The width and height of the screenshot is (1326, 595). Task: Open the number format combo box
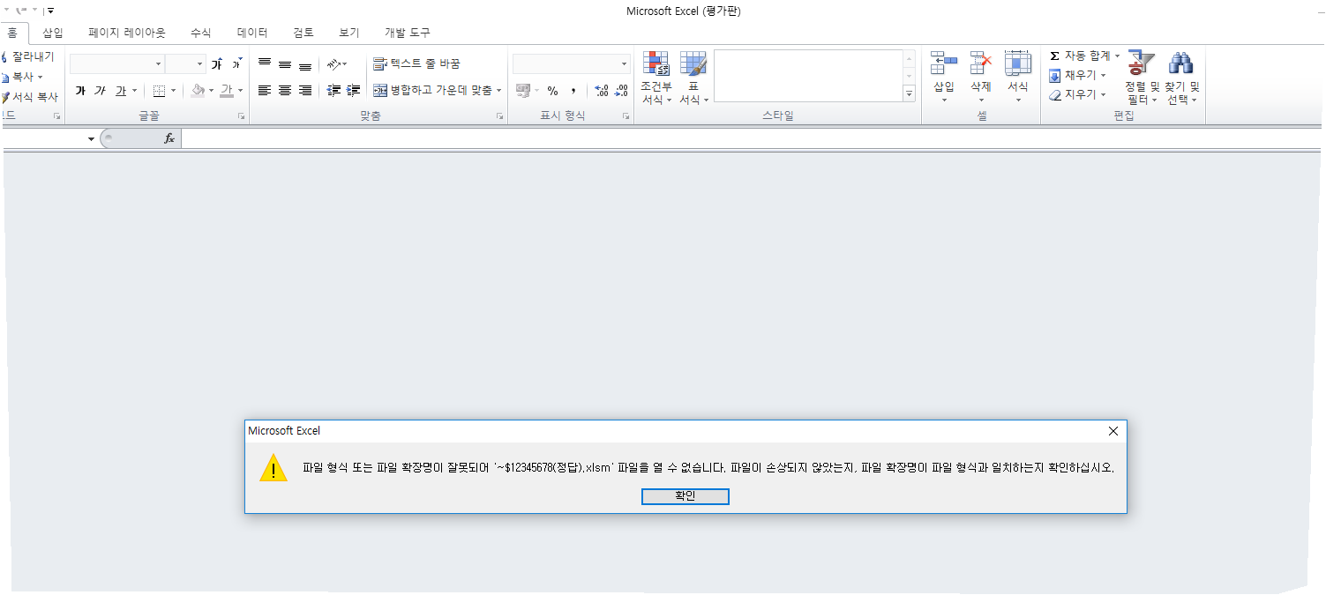point(572,63)
